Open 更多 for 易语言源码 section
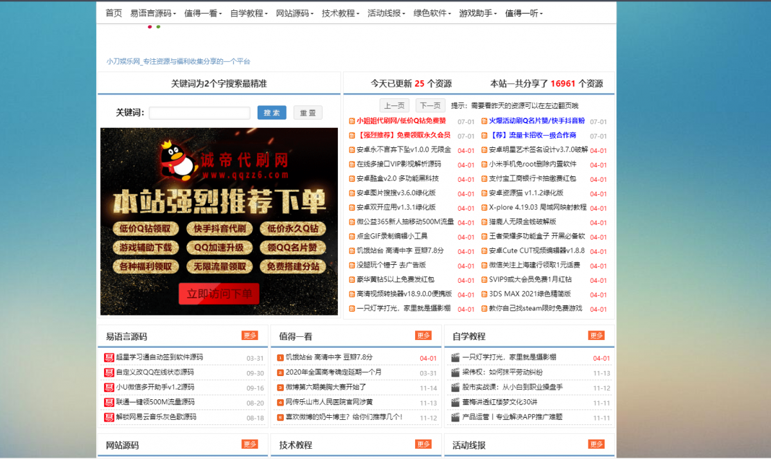 tap(250, 336)
